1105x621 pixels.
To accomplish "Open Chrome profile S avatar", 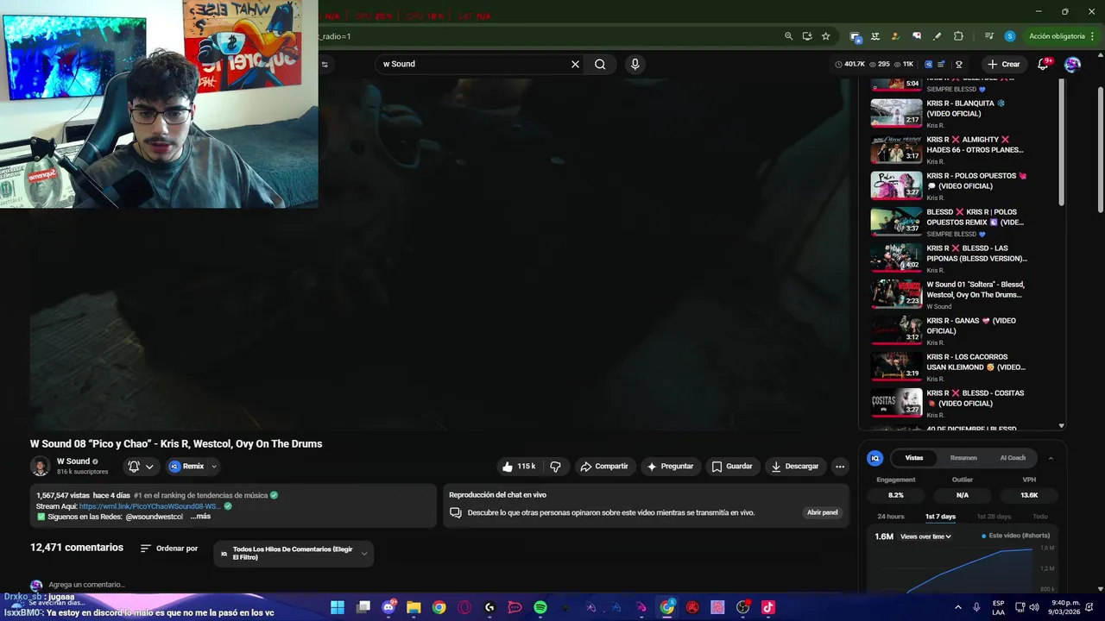I will click(1010, 36).
